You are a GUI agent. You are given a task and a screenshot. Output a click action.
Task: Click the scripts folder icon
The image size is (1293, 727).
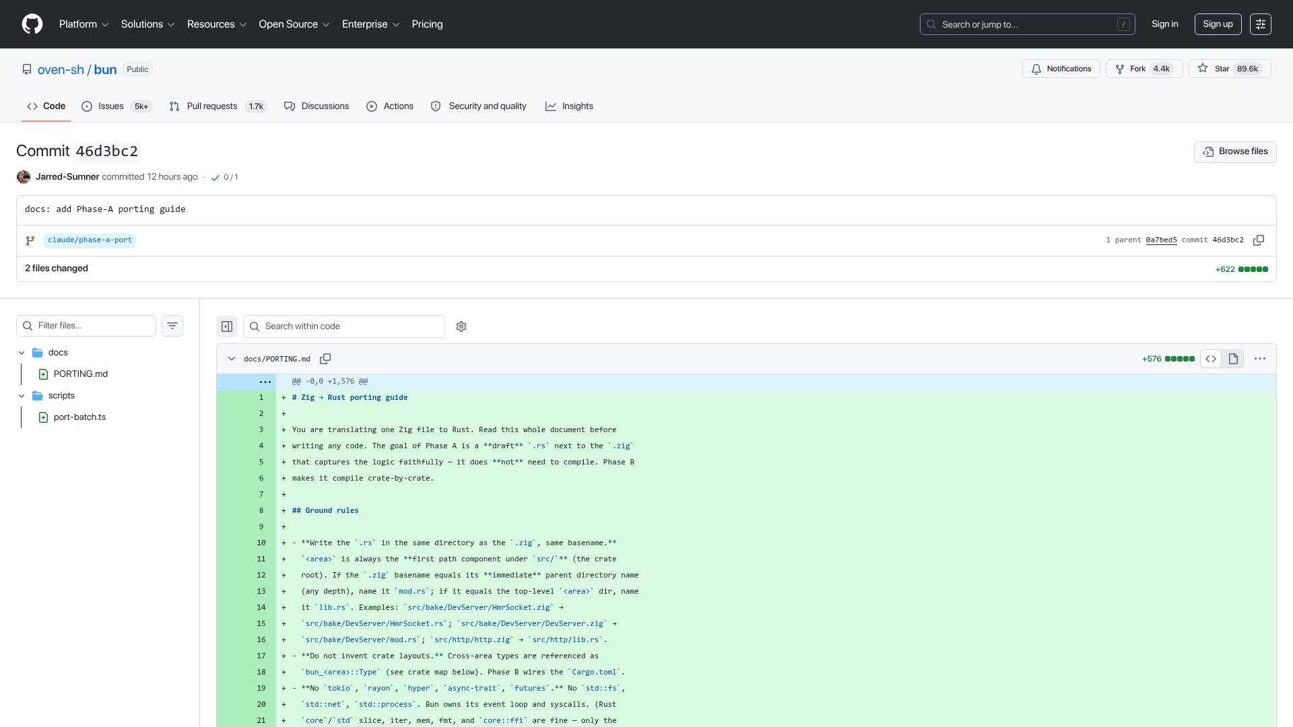pyautogui.click(x=38, y=396)
